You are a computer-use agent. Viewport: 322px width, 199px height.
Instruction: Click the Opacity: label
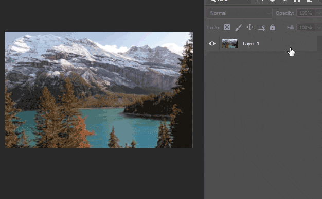[x=285, y=13]
